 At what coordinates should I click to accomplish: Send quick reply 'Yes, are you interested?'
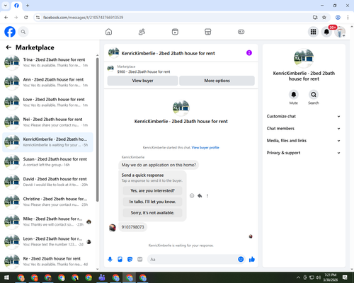click(x=152, y=190)
